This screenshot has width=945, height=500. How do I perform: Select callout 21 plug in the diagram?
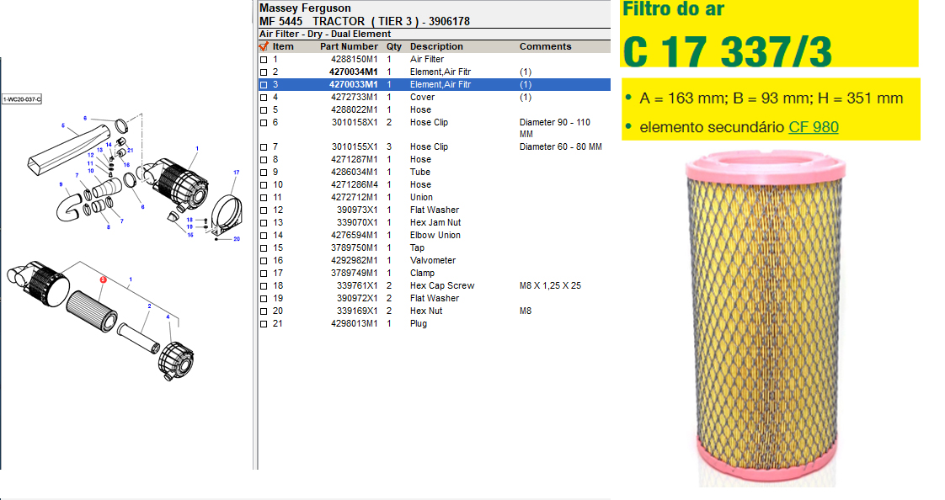coord(131,150)
